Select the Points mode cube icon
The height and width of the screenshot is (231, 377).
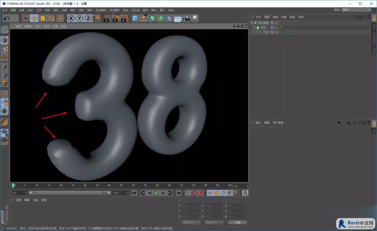click(x=5, y=66)
